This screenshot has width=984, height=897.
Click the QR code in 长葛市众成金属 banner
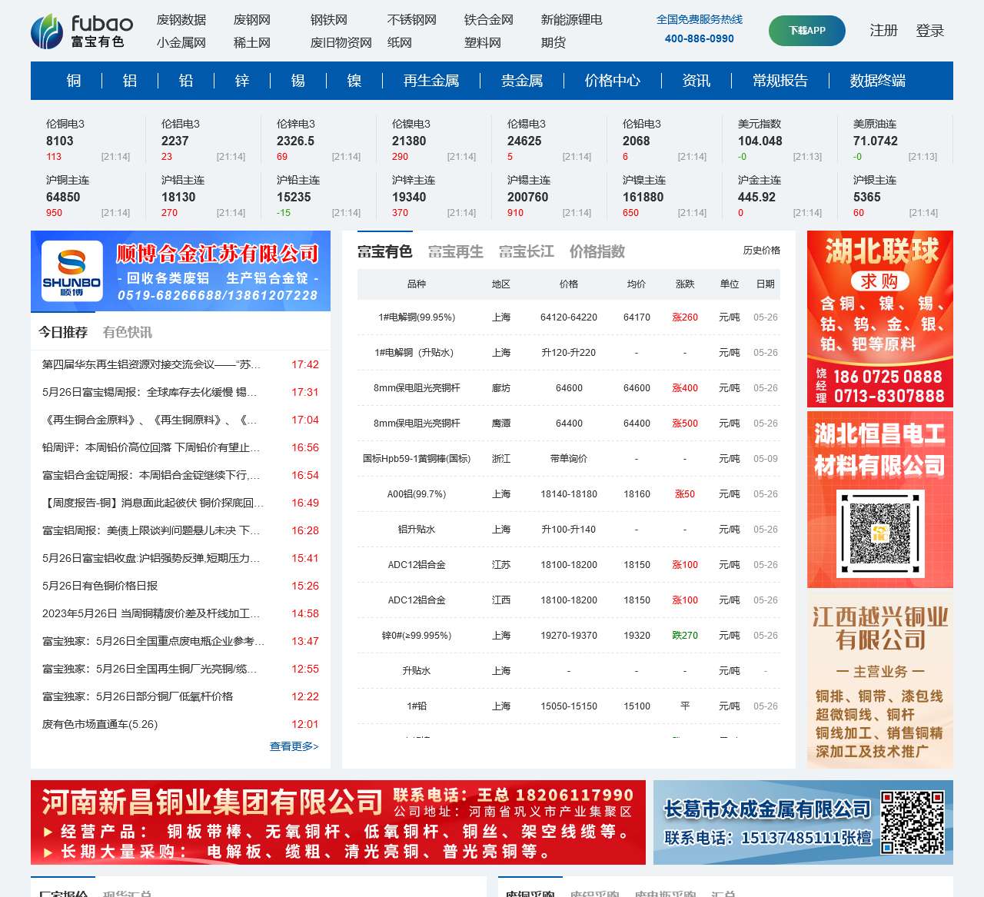coord(913,822)
